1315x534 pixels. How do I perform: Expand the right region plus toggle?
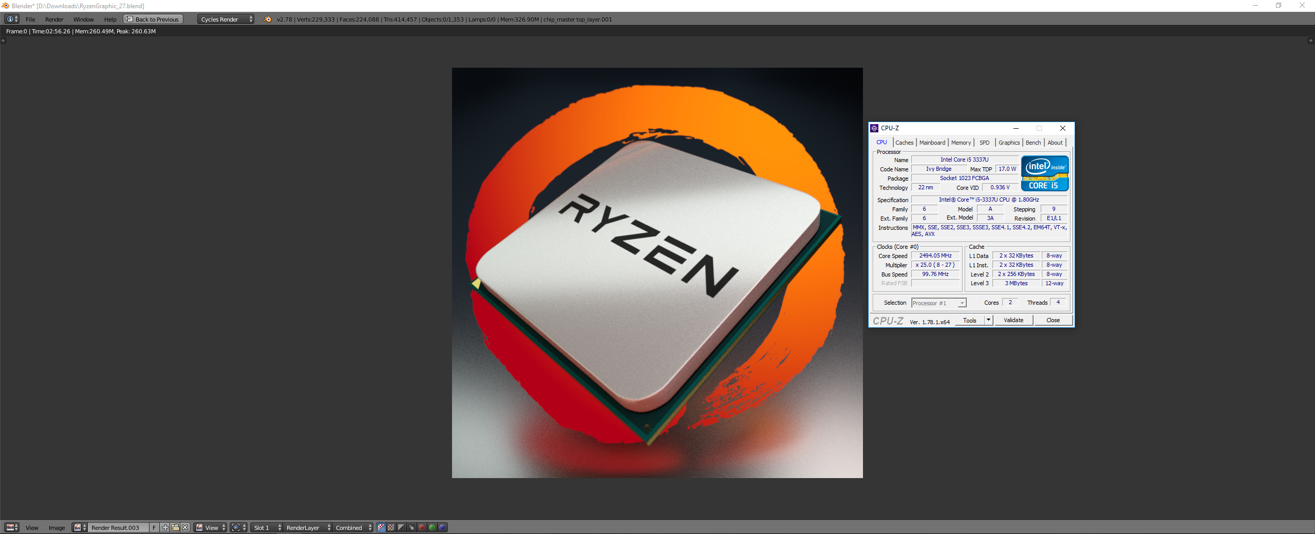tap(1310, 41)
